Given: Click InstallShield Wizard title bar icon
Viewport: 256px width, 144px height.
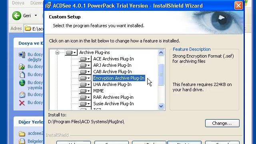Looking at the screenshot, I should tap(48, 5).
